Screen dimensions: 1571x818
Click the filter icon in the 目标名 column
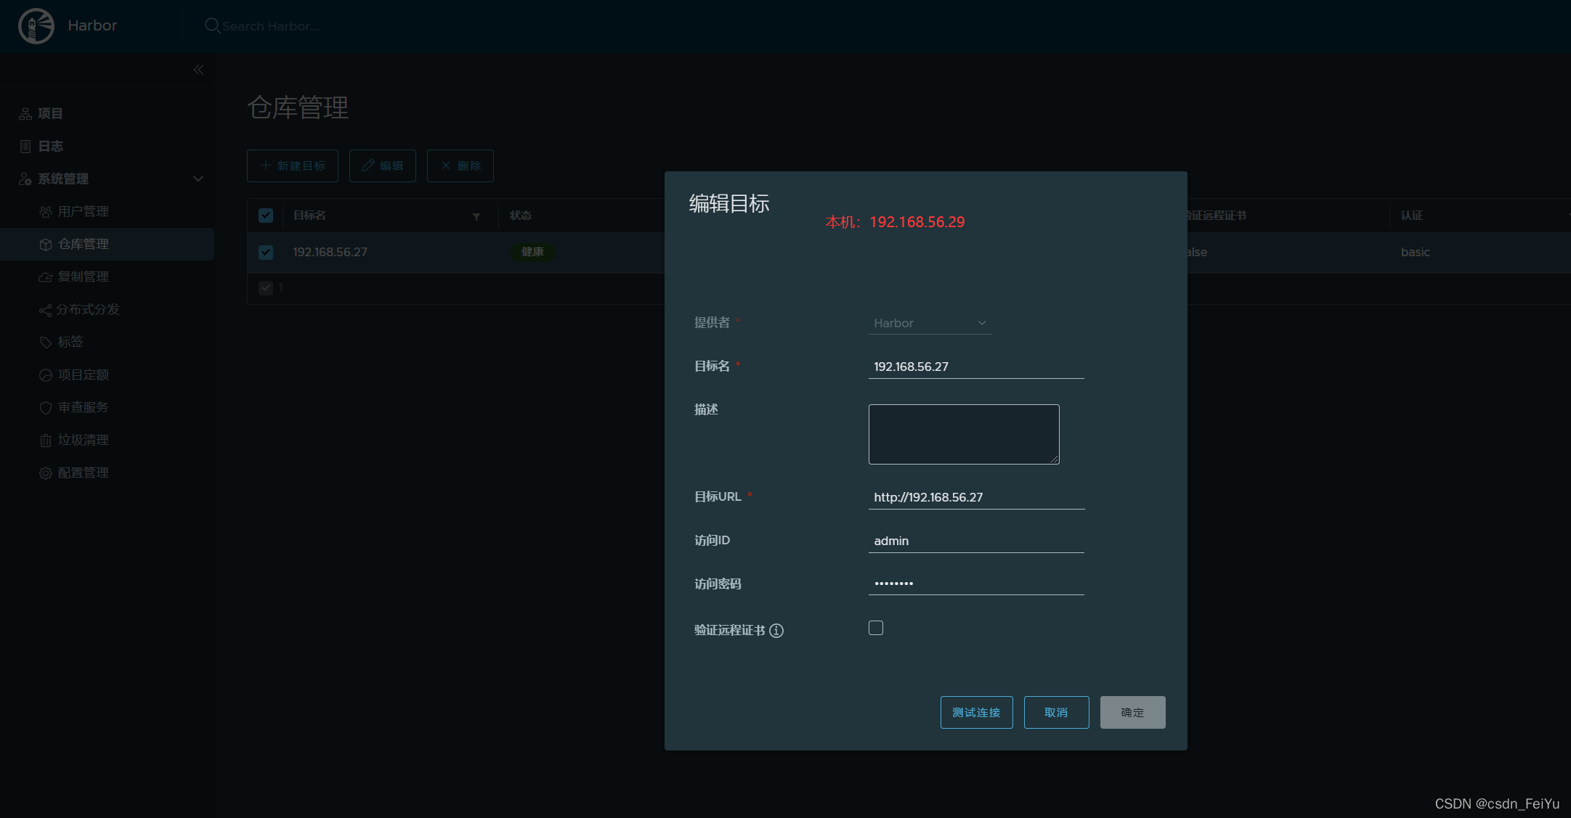click(x=476, y=216)
